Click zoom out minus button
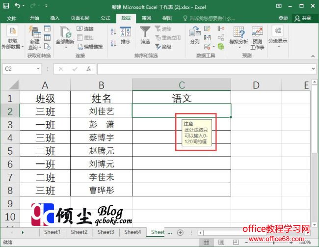Viewport: 319px width, 247px height. 246,242
